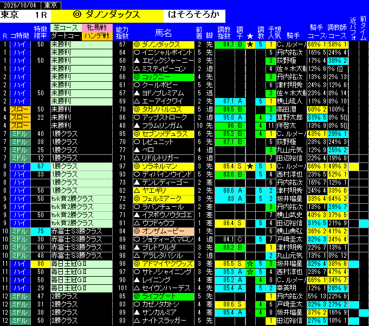Click the date 2026/10/04 tab
The height and width of the screenshot is (326, 369).
21,5
